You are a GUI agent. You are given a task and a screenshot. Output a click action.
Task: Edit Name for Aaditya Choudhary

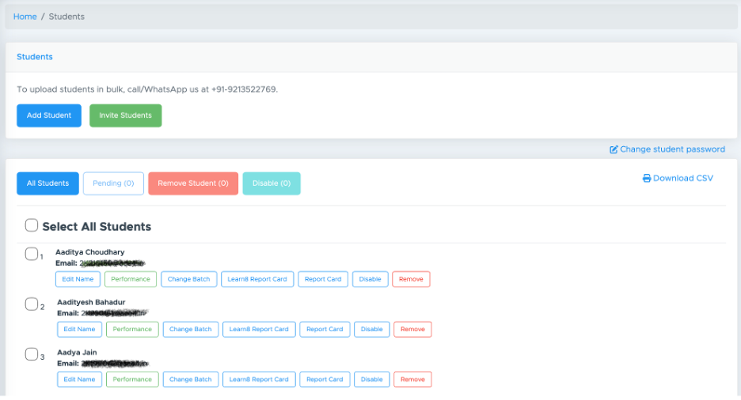tap(78, 279)
